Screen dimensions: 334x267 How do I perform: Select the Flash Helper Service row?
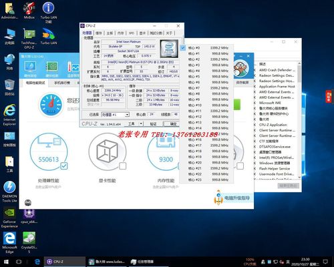[x=276, y=169]
